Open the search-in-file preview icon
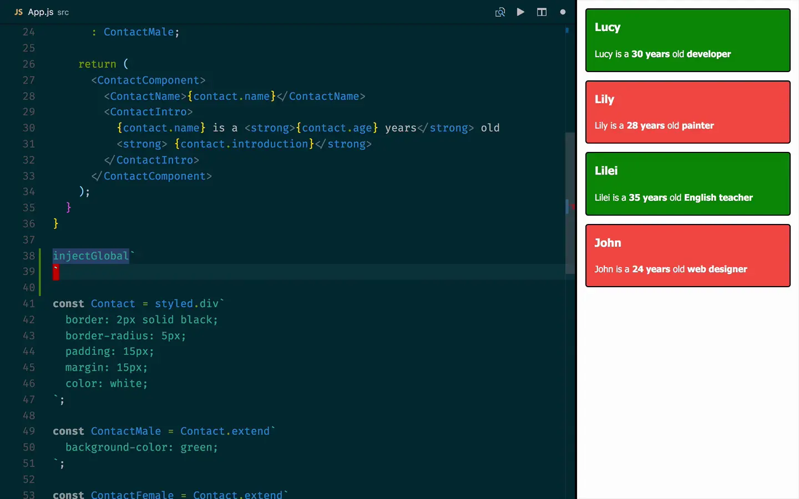 coord(500,12)
